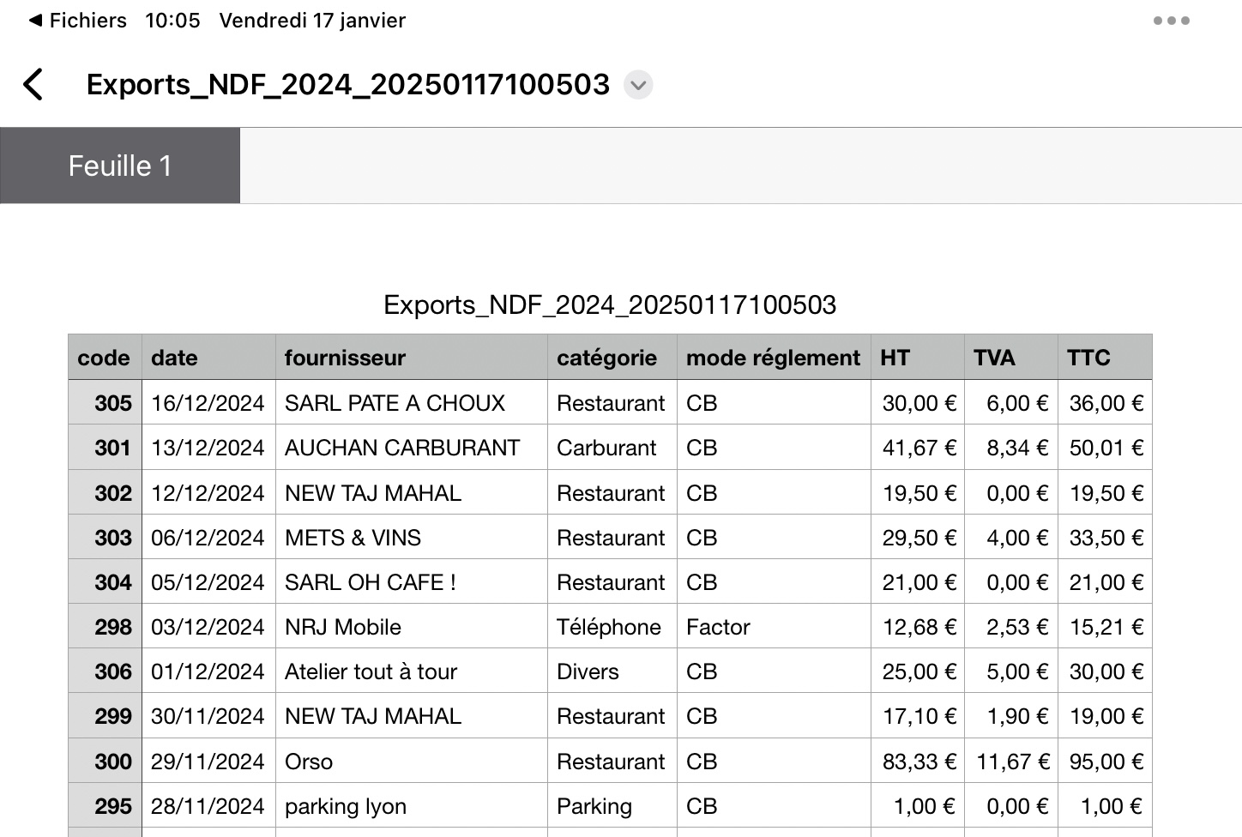Select date cell 28/11/2024
1242x837 pixels.
209,806
